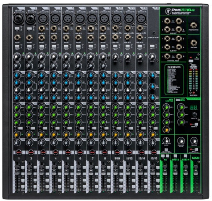Click the channel 1 pre/post aux switch
This screenshot has height=201, width=212.
pos(20,128)
